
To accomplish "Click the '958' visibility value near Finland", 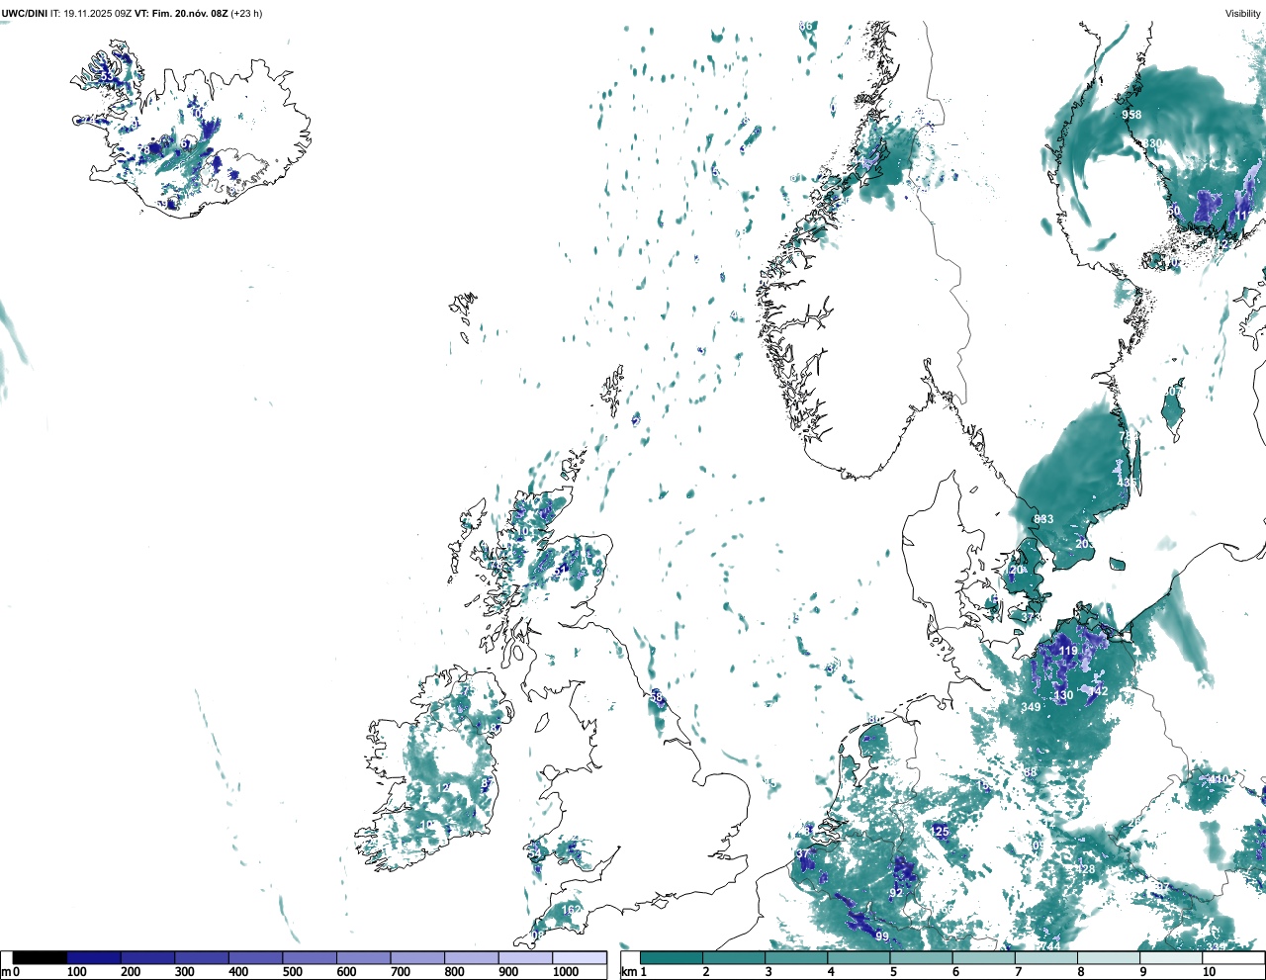I will [x=1131, y=115].
